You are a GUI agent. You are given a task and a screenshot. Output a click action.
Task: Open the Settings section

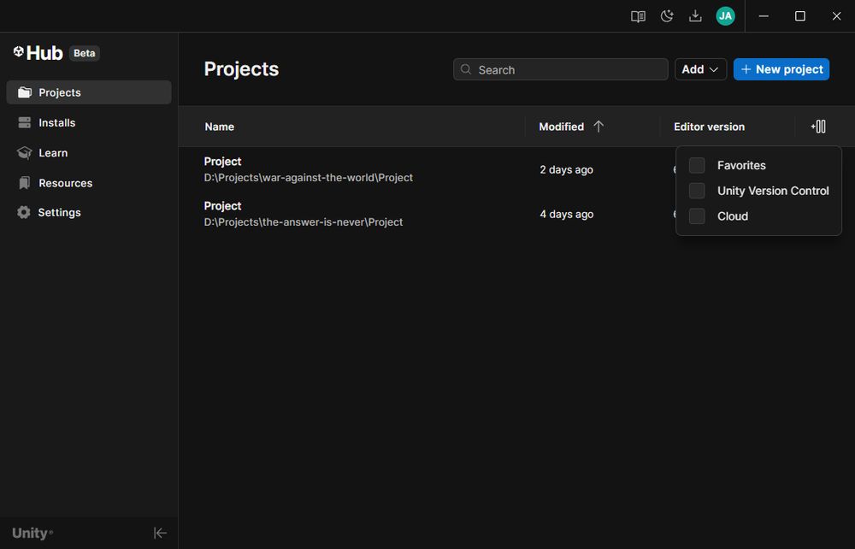[89, 212]
